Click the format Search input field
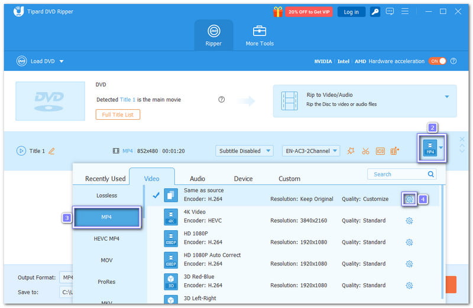The height and width of the screenshot is (308, 473). point(396,174)
